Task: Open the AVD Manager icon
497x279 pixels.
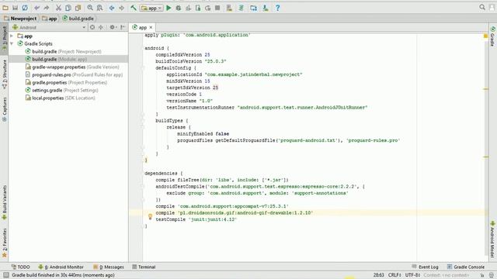Action: click(x=229, y=8)
